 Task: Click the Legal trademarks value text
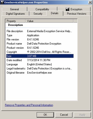[50, 69]
